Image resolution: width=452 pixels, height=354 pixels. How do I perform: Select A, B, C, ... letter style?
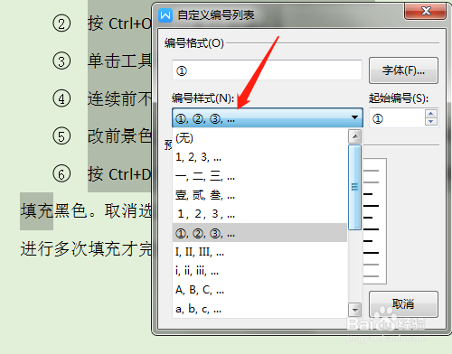[259, 290]
